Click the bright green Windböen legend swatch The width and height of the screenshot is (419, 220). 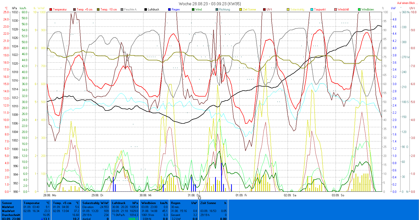pos(359,9)
